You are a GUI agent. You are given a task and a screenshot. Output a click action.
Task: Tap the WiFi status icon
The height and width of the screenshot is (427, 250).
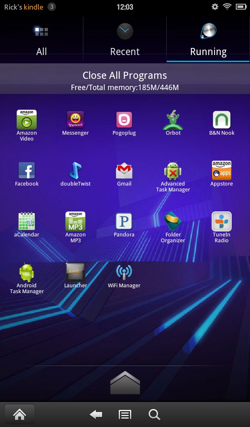coord(227,7)
